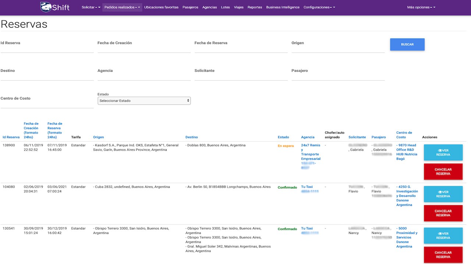Image resolution: width=471 pixels, height=264 pixels.
Task: Select destination Doblas 800, Buenos Aires text
Action: [x=216, y=145]
